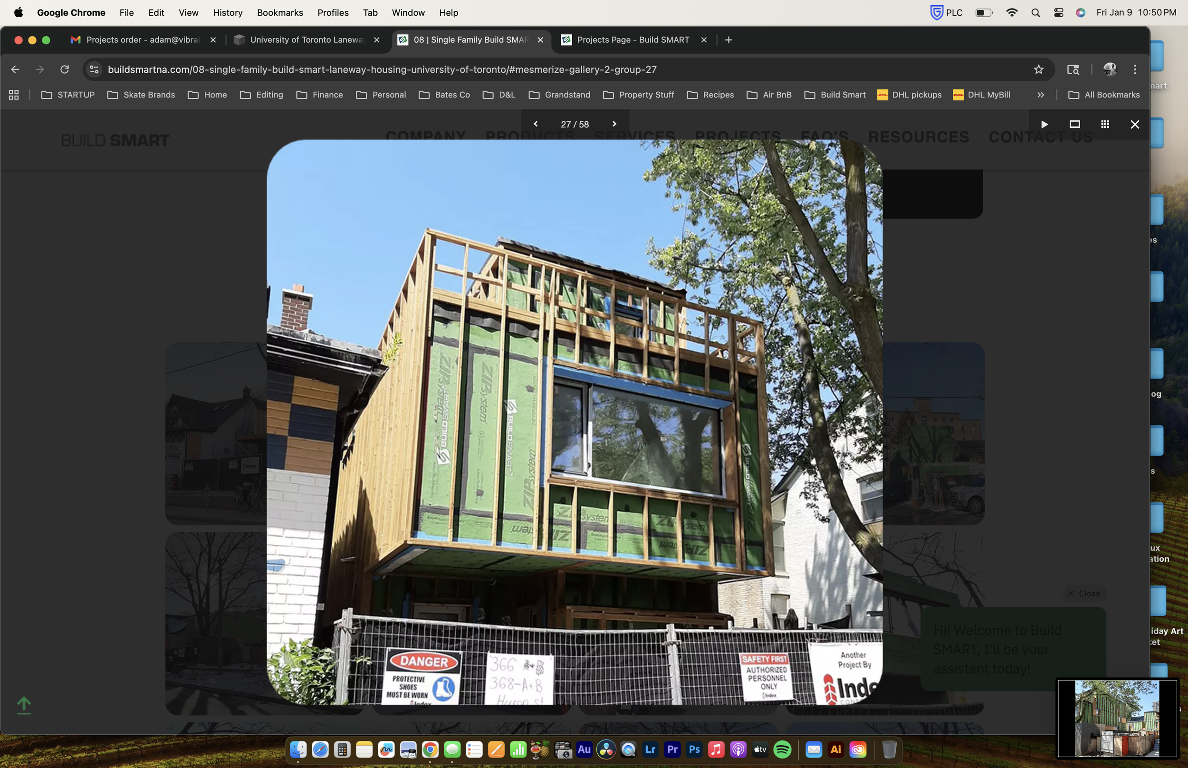Close the chat assistant popup
This screenshot has width=1188, height=768.
[1083, 594]
